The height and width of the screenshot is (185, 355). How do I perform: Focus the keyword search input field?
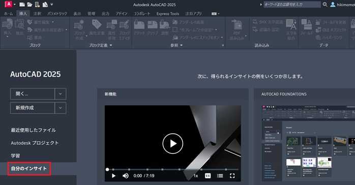292,5
